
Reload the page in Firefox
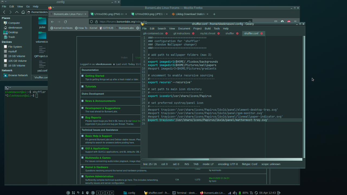pos(65,22)
